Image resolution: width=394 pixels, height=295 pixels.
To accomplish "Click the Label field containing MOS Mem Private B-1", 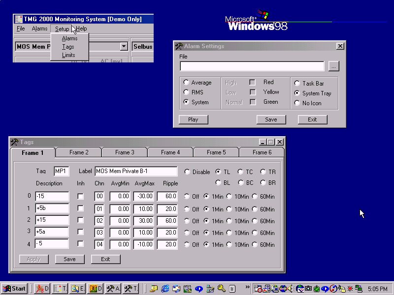I will 136,172.
